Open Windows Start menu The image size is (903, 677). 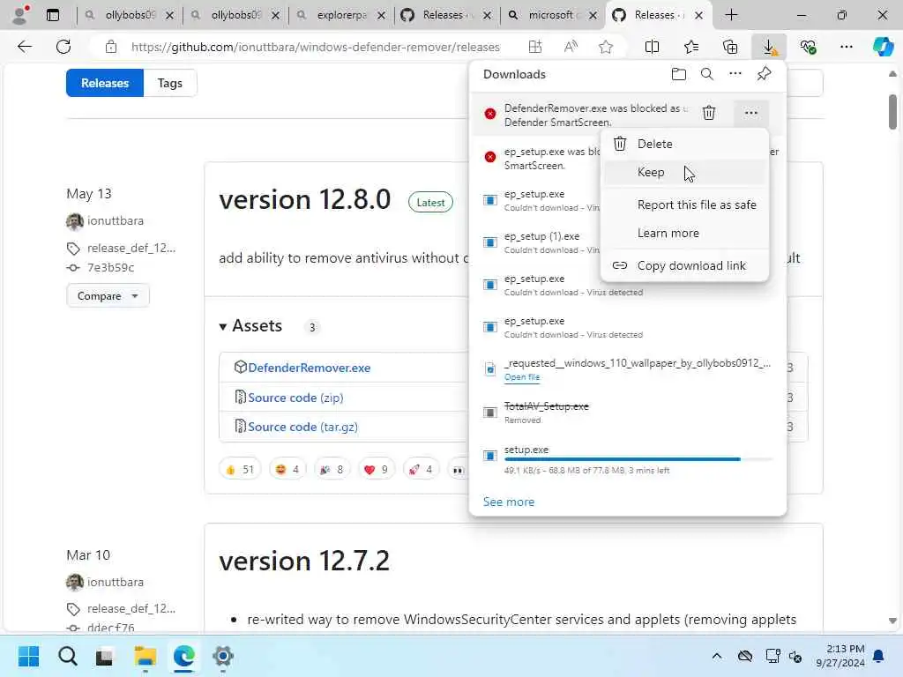(28, 656)
